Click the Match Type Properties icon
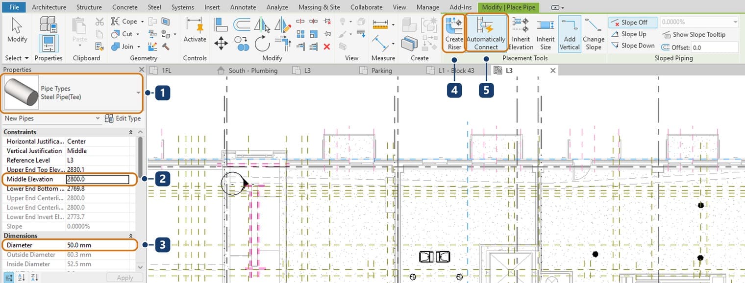The image size is (745, 283). (x=99, y=47)
